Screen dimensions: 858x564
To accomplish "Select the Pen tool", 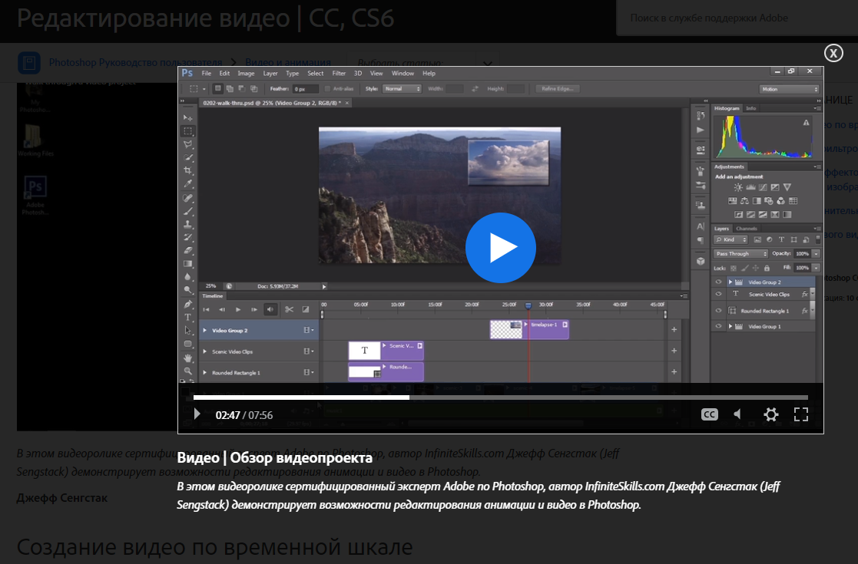I will [187, 304].
